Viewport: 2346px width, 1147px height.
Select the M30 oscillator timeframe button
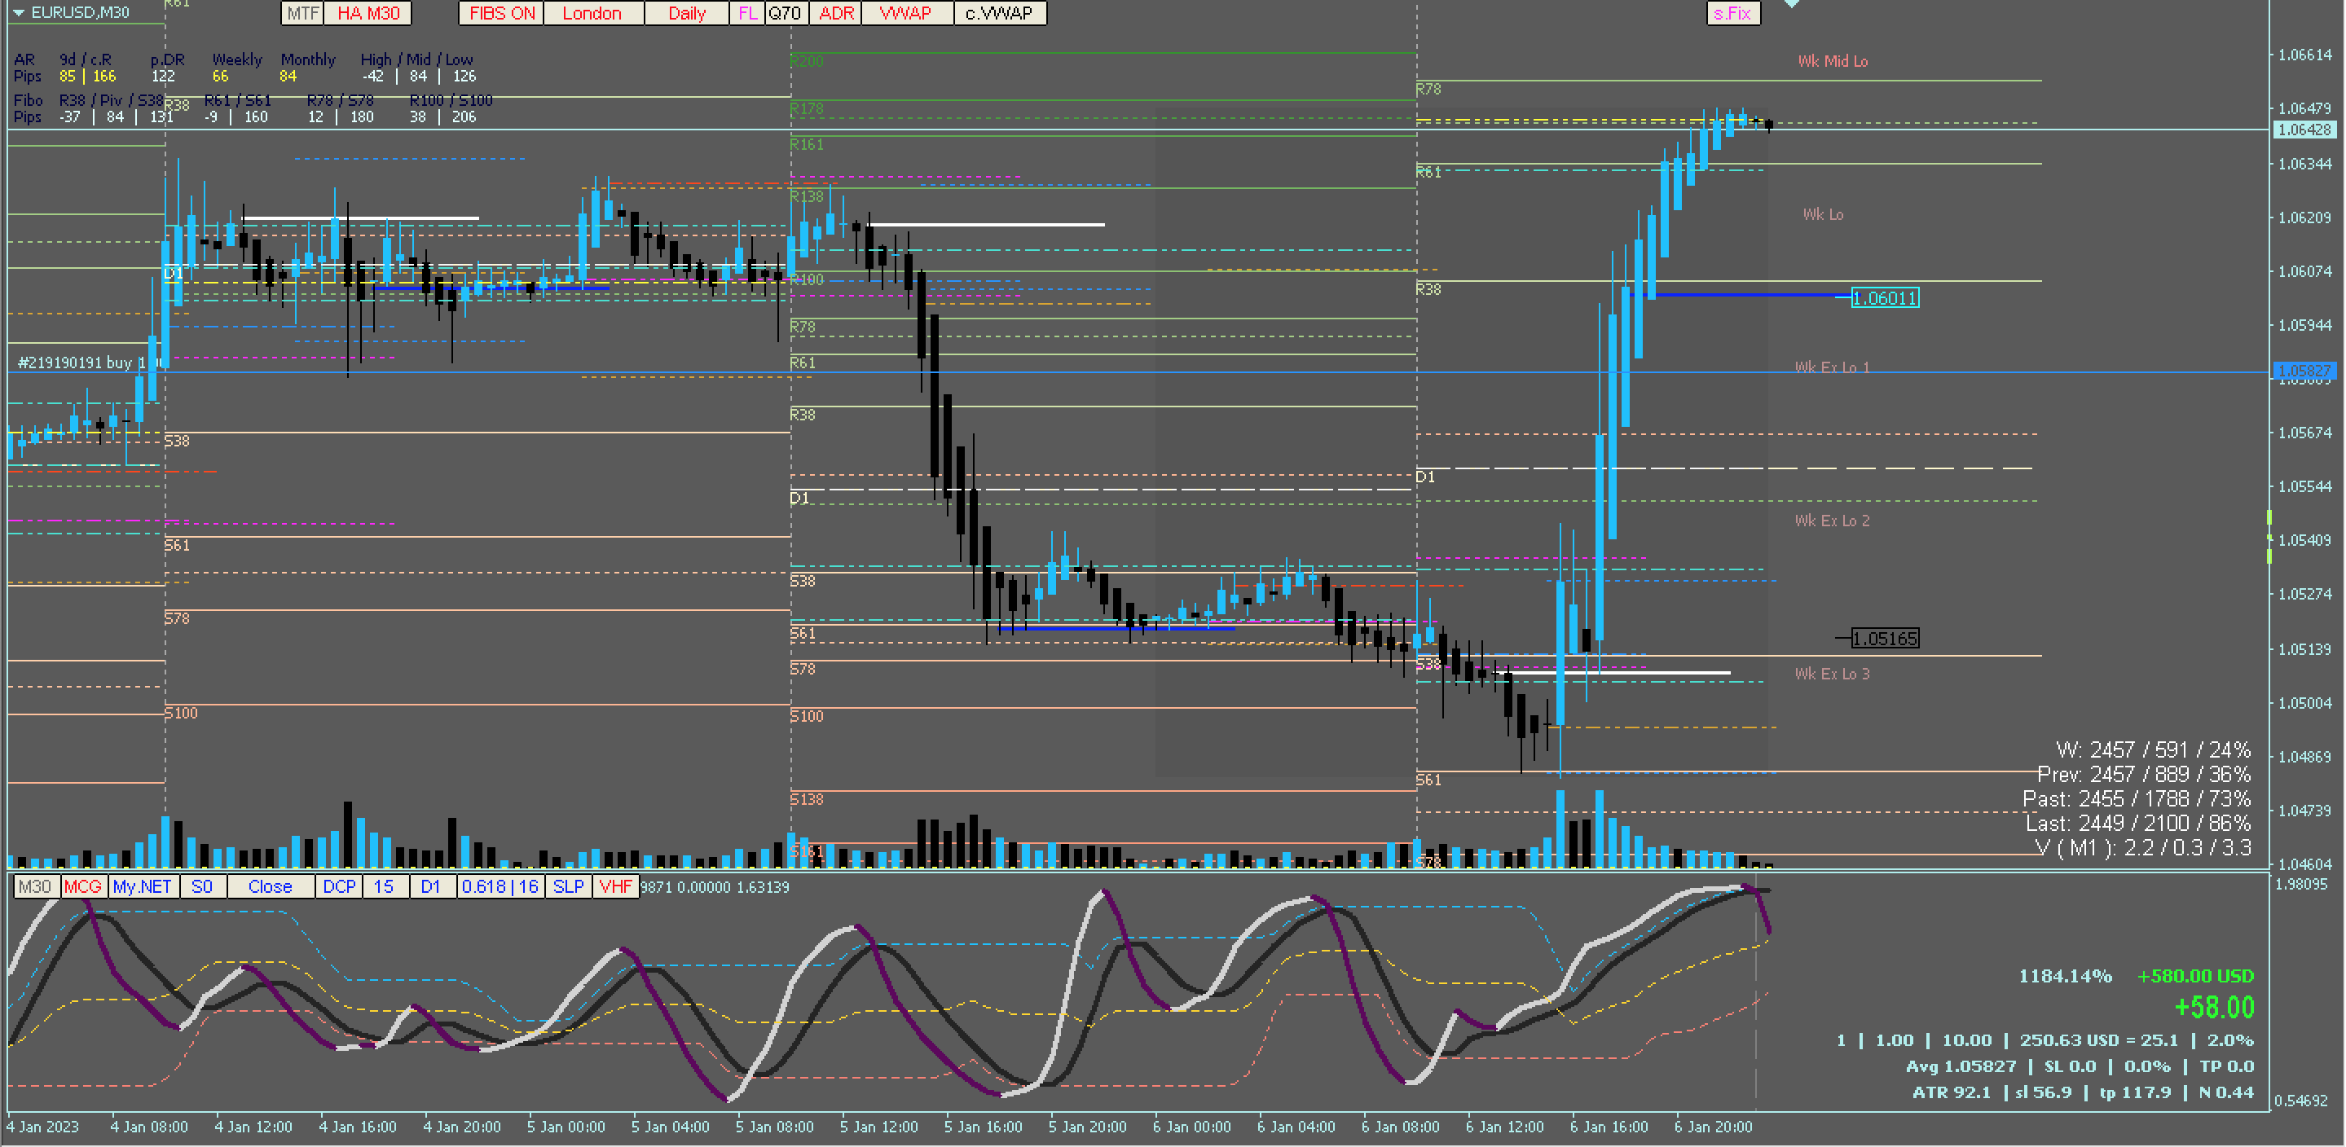pyautogui.click(x=36, y=886)
